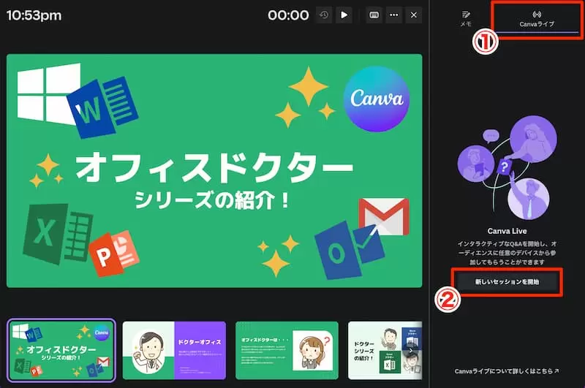
Task: Click next arrow on slide thumbnail strip
Action: pos(411,350)
